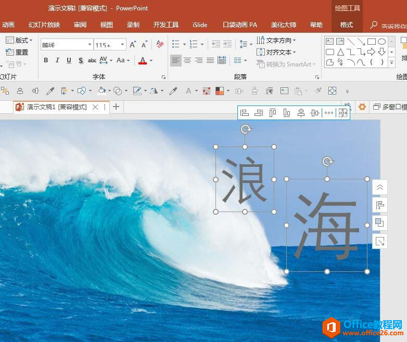Click the double chevron up side button
407x342 pixels.
tap(380, 187)
